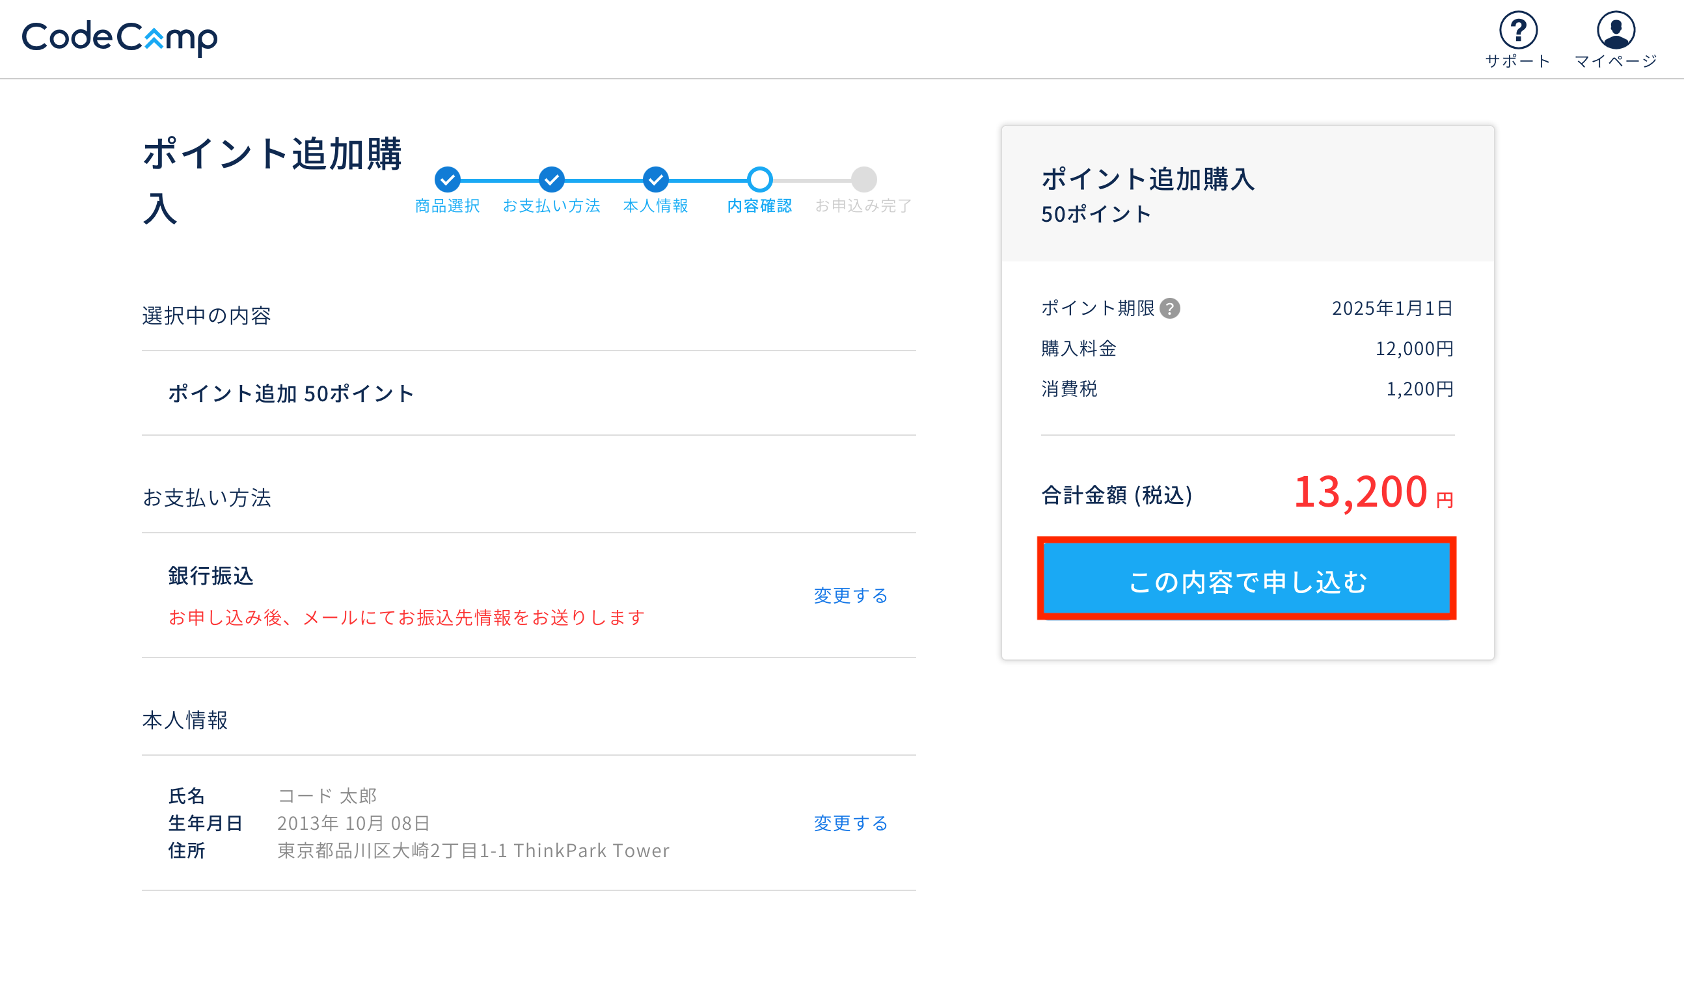Click the ポイント追加 50ポイント item row
The width and height of the screenshot is (1684, 984).
(292, 393)
